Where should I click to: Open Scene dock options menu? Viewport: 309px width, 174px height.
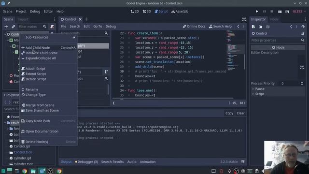(x=55, y=19)
